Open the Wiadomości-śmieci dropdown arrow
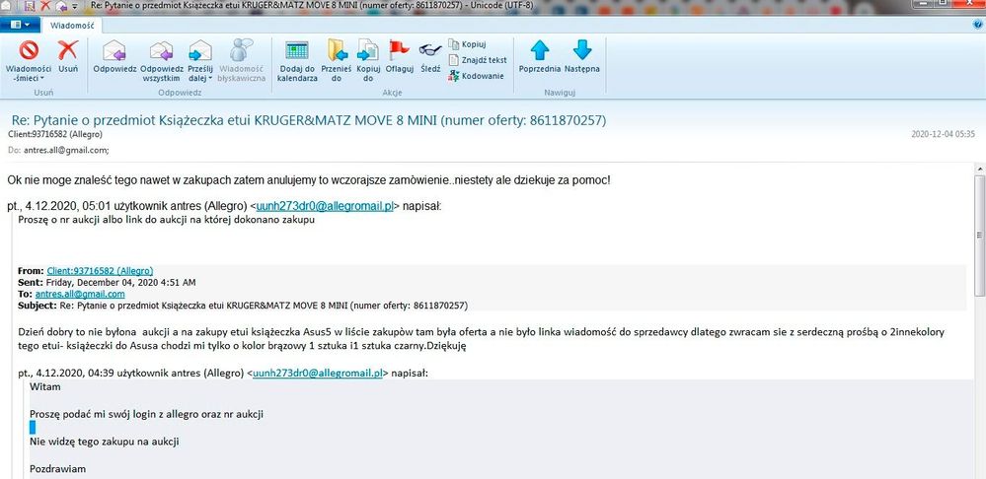The height and width of the screenshot is (479, 986). [42, 79]
